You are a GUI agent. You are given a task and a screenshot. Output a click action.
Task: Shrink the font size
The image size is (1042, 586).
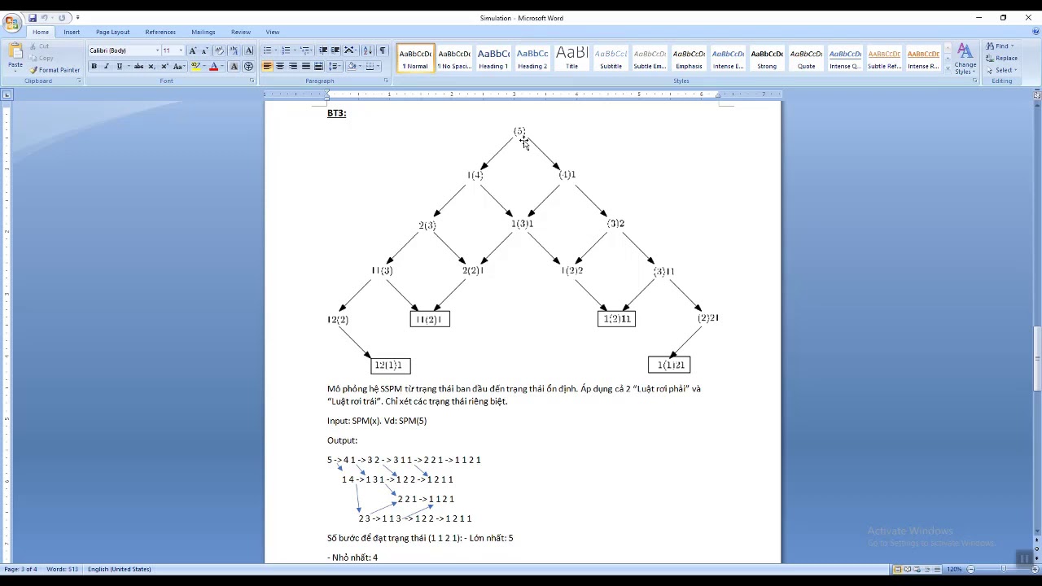click(204, 50)
